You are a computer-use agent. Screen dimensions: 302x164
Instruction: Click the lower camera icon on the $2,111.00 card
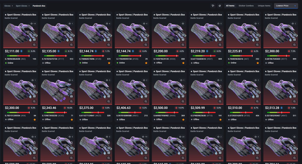[x=34, y=39]
